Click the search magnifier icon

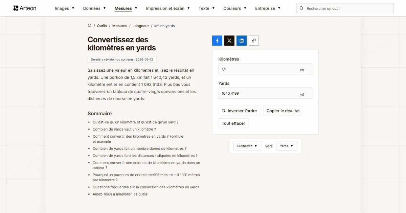(x=302, y=8)
